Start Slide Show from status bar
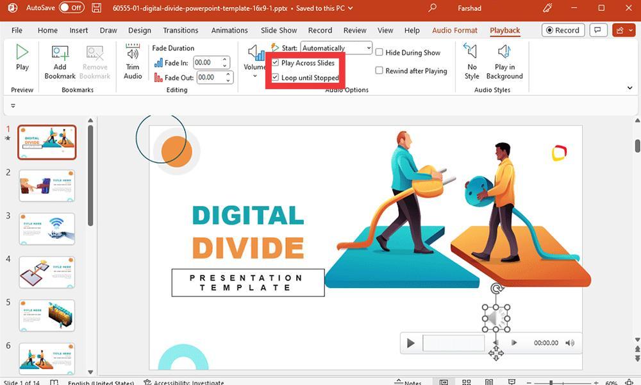 click(x=512, y=382)
